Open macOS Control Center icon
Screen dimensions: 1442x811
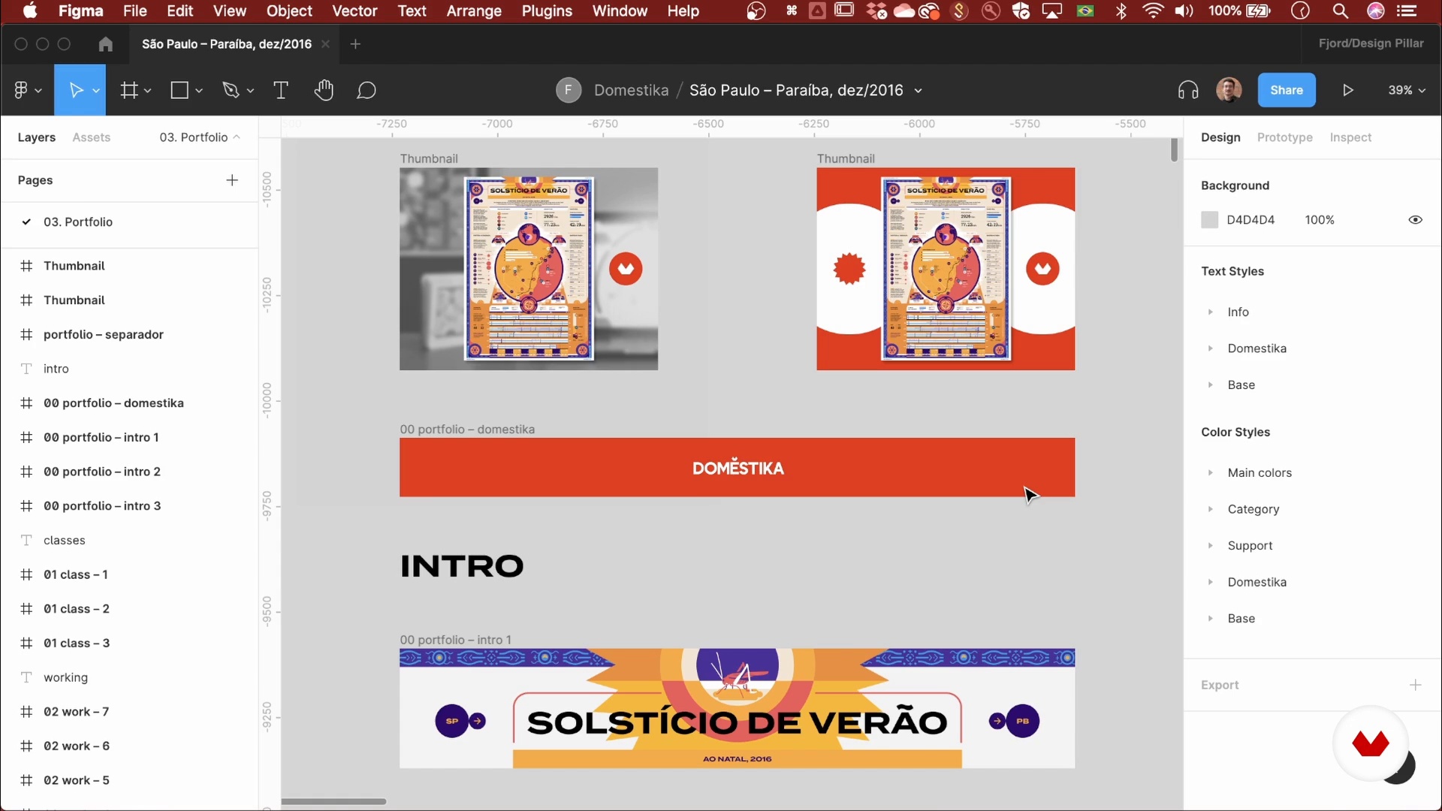click(x=1407, y=11)
